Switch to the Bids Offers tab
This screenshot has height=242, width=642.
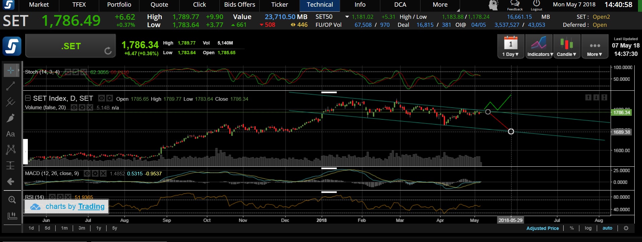tap(239, 5)
